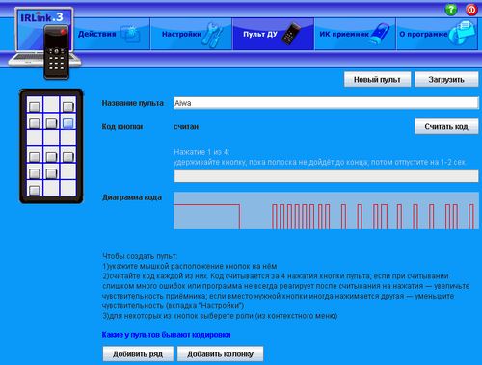The width and height of the screenshot is (482, 365).
Task: Select top-left button in the remote grid
Action: coord(35,106)
